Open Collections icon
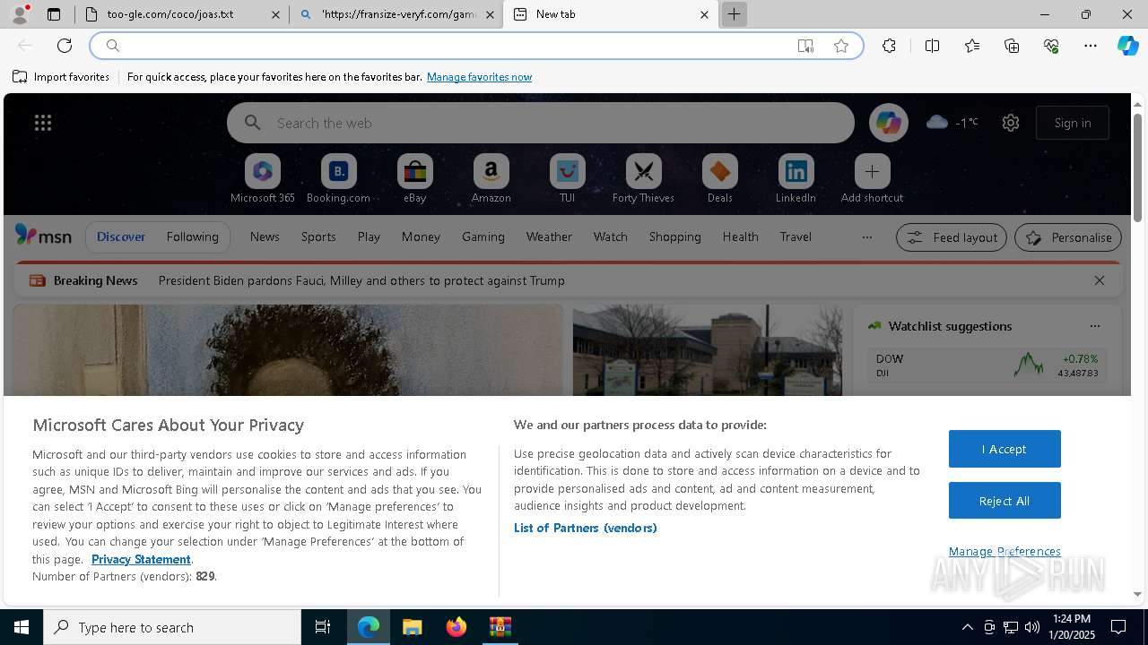1148x645 pixels. coord(1012,46)
